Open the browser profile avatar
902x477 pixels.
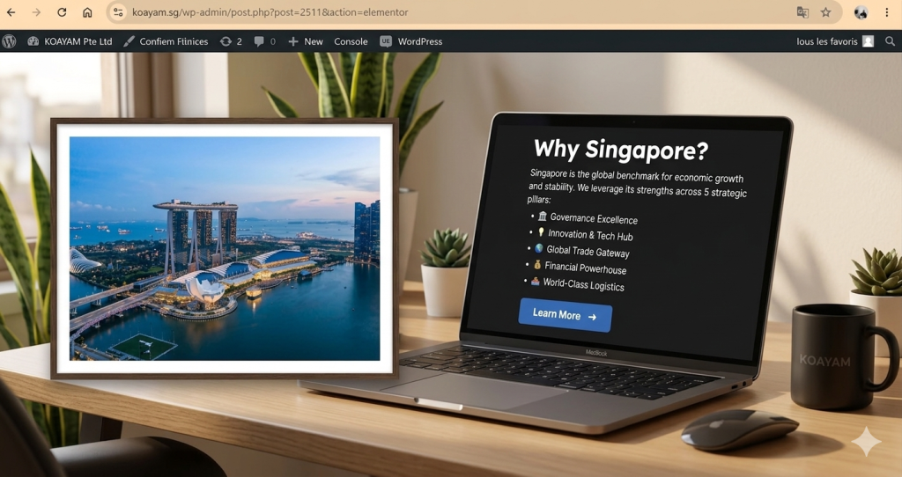click(x=861, y=12)
